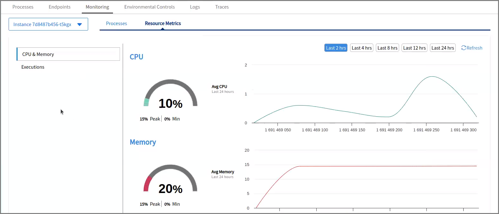Select CPU & Memory in sidebar
This screenshot has height=214, width=499.
[68, 54]
